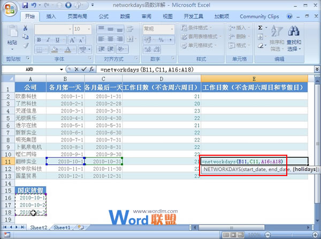Switch to Page Layout view icon

[x=233, y=235]
